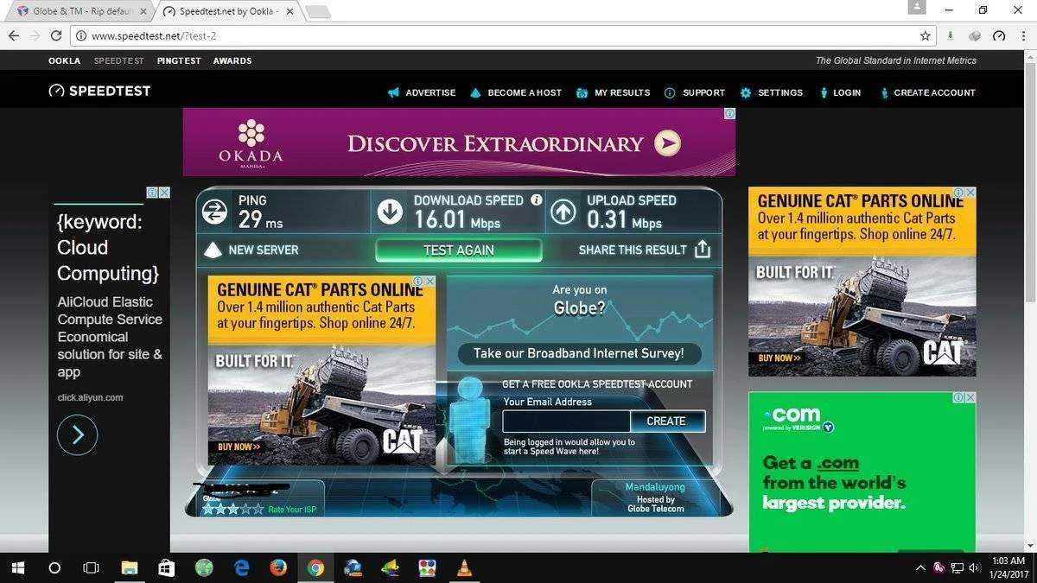The height and width of the screenshot is (583, 1037).
Task: Open the PINGTEST top nav item
Action: tap(179, 60)
